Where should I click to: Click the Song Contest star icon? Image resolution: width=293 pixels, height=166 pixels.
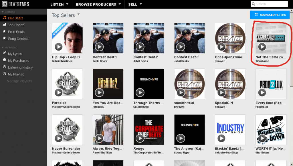[x=5, y=39]
